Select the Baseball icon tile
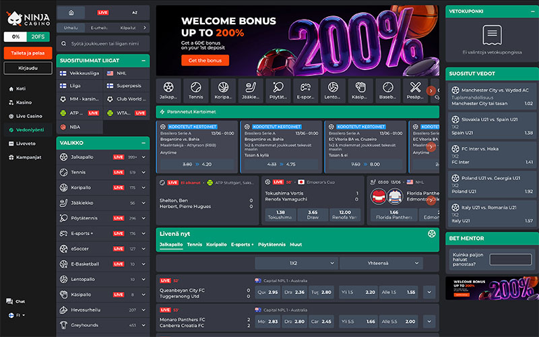This screenshot has height=337, width=539. click(388, 91)
